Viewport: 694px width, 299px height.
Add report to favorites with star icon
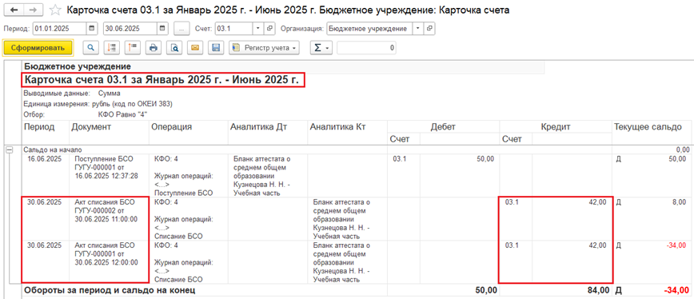55,10
